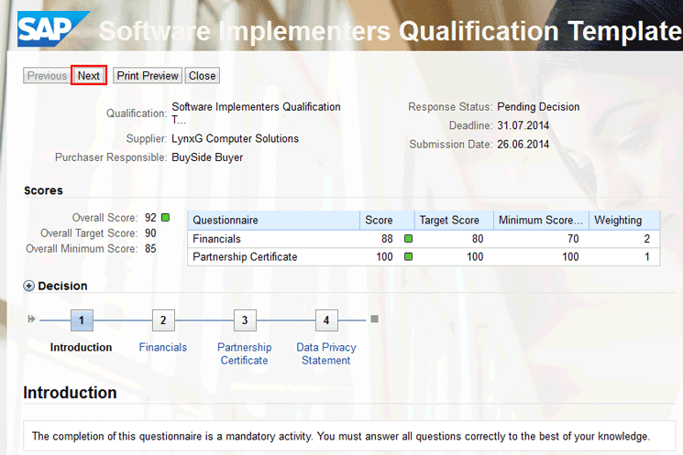This screenshot has height=455, width=683.
Task: Select the Introduction step label
Action: point(81,347)
